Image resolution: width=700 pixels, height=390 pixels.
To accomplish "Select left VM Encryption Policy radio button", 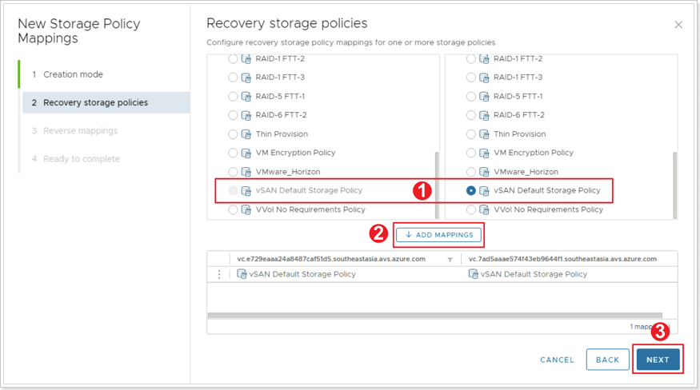I will (x=233, y=153).
